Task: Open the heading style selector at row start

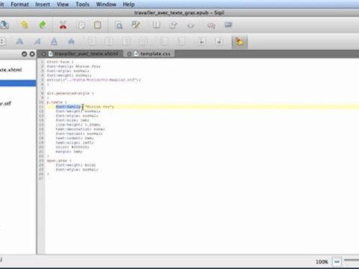Action: click(3, 42)
